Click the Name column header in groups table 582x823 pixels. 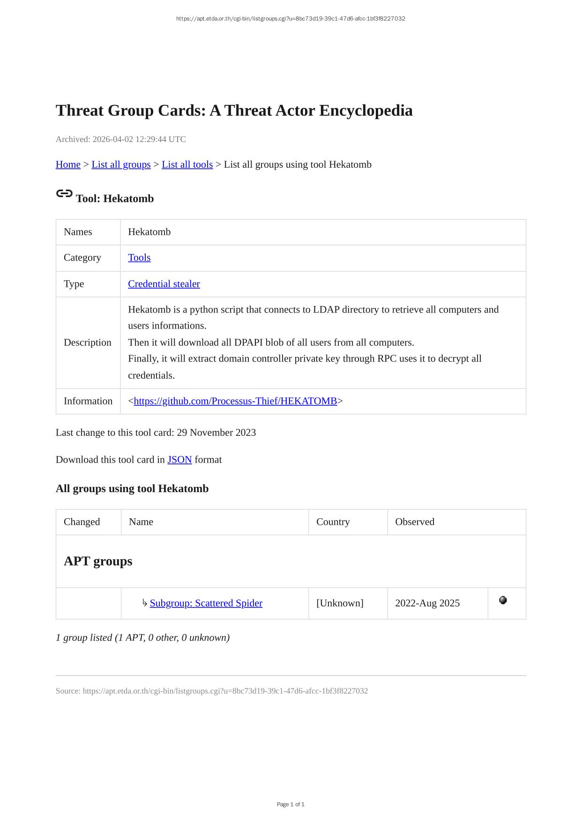[141, 522]
